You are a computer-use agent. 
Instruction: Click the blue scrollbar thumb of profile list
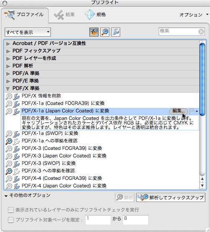click(202, 79)
